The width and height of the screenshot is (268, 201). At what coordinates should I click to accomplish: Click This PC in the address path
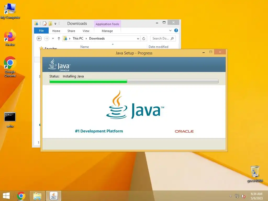[x=78, y=38]
